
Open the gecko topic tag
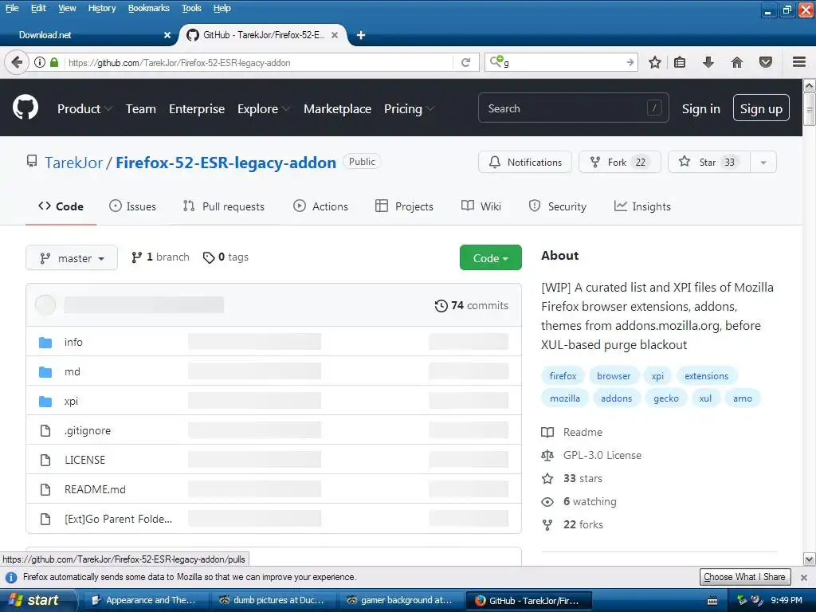point(665,398)
